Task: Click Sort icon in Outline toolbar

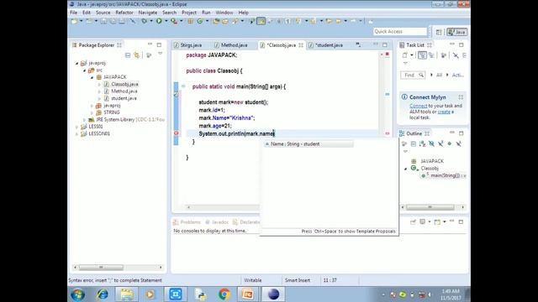Action: click(422, 143)
